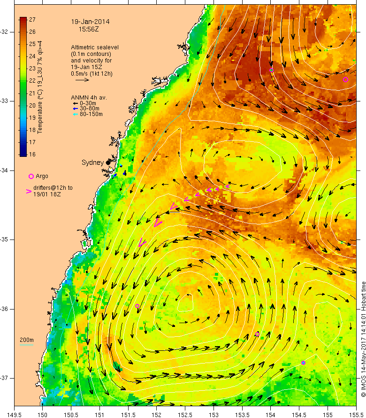Click the 154.5 longitude axis label

coord(299,415)
